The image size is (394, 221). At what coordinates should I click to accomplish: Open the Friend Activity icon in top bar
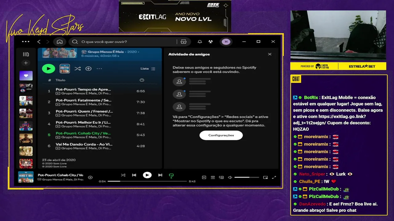tap(211, 42)
